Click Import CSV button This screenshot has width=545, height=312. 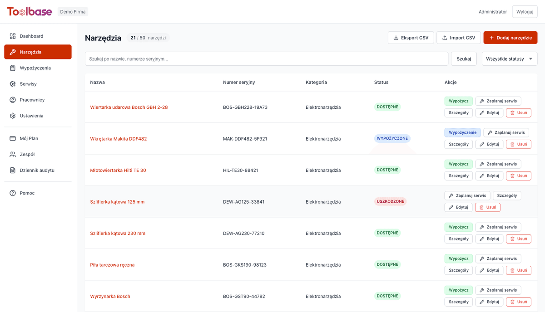[458, 38]
